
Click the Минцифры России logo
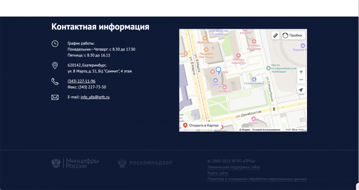point(75,163)
